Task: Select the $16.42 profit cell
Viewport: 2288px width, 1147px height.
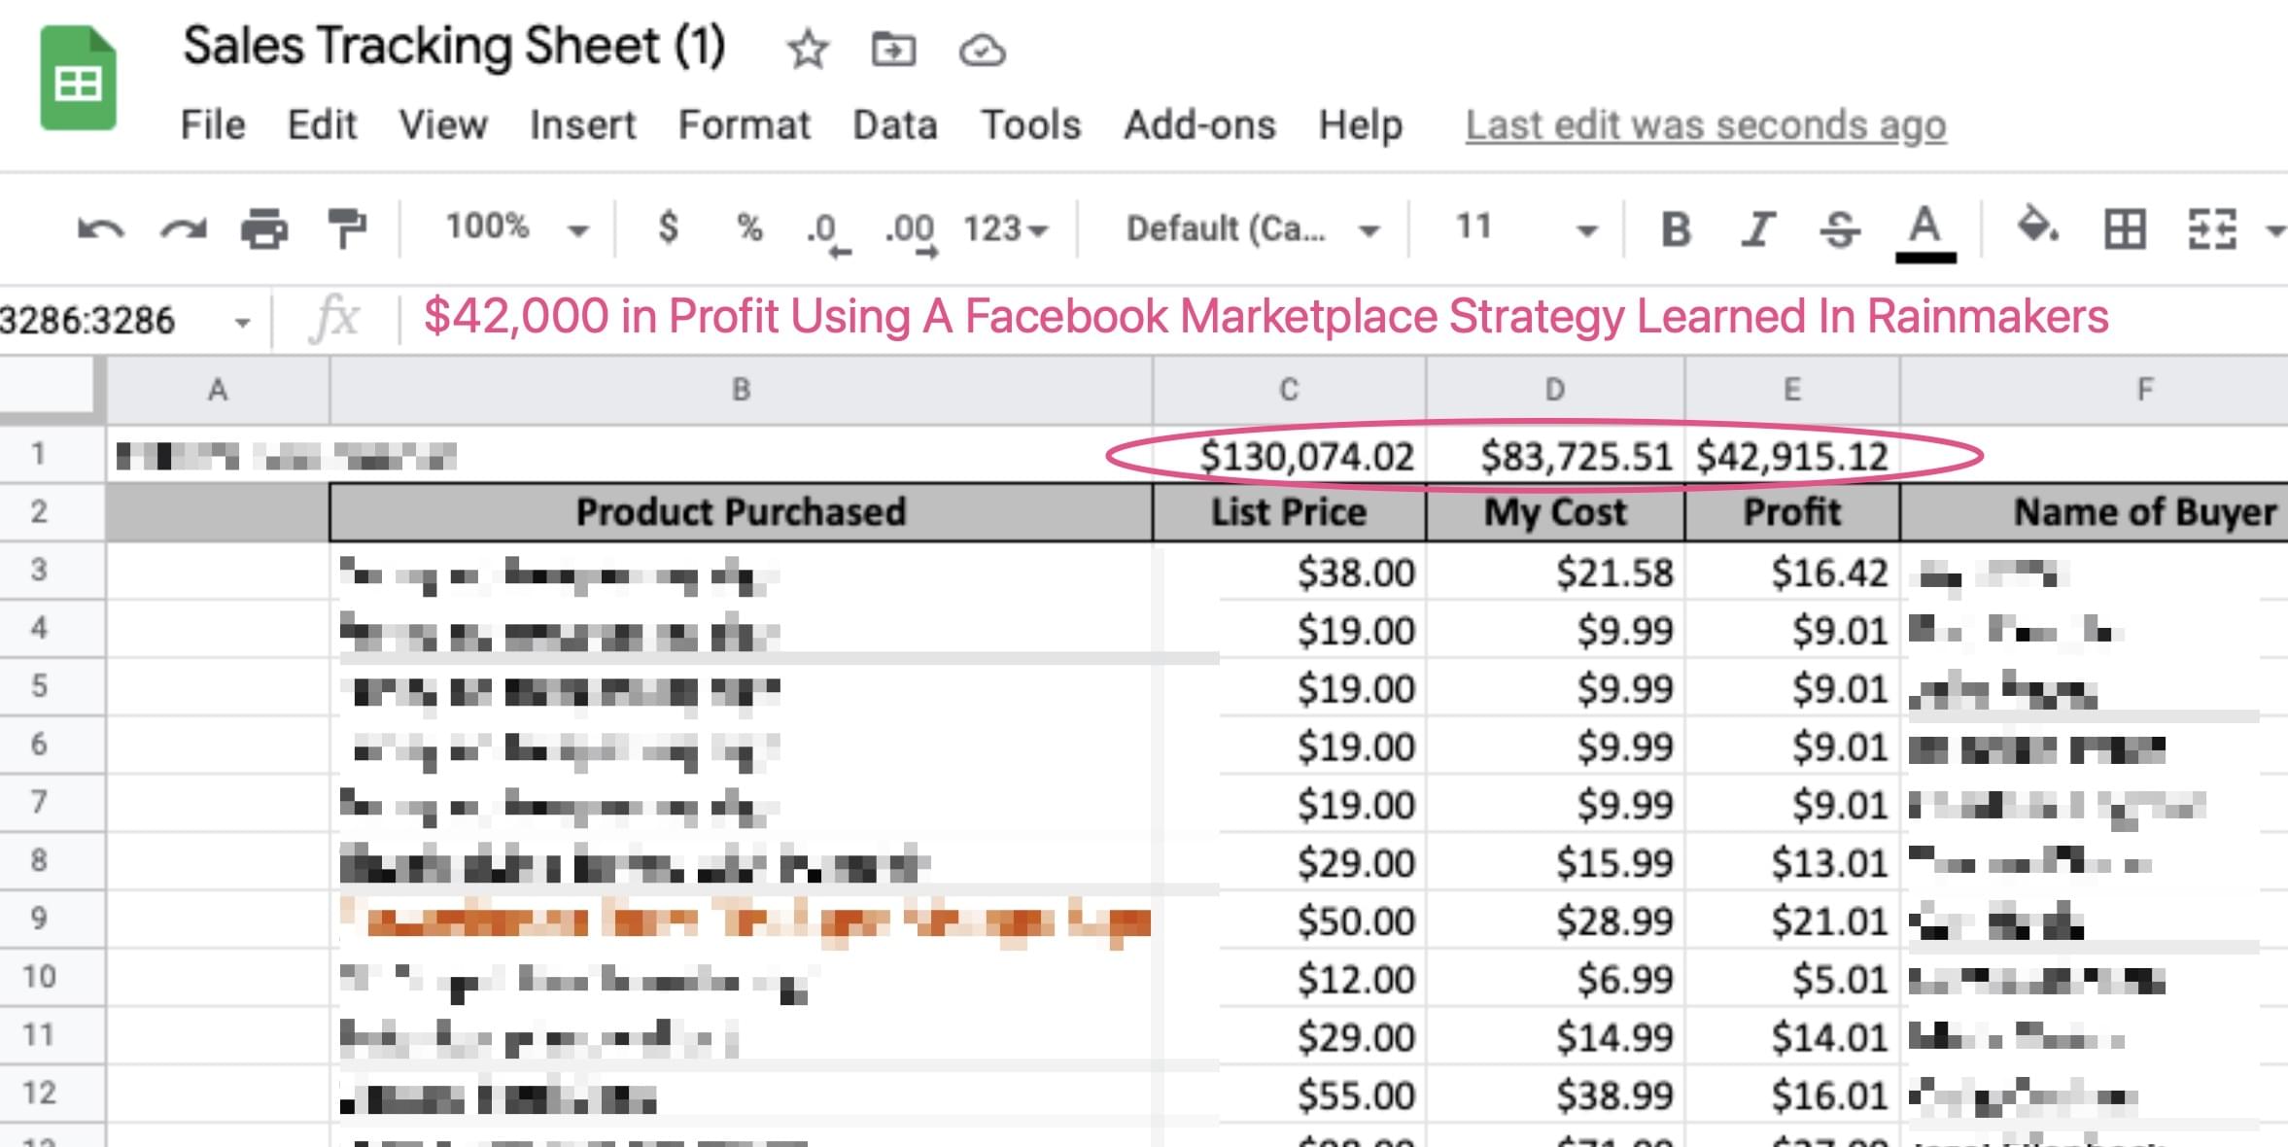Action: click(x=1792, y=571)
